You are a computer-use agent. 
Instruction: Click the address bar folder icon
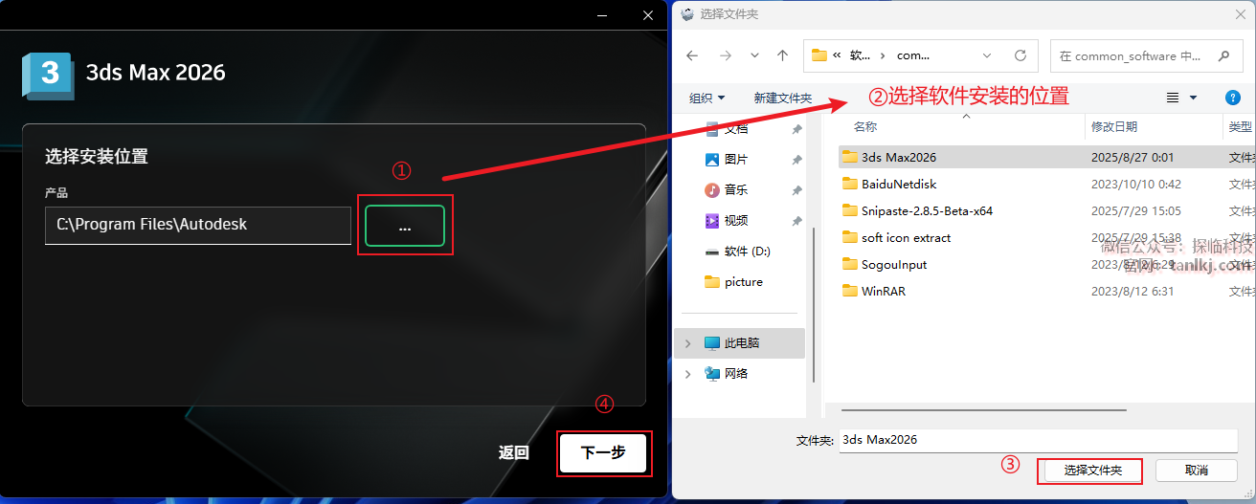[819, 55]
